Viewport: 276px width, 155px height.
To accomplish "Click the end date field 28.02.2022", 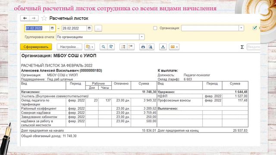I will click(74, 28).
